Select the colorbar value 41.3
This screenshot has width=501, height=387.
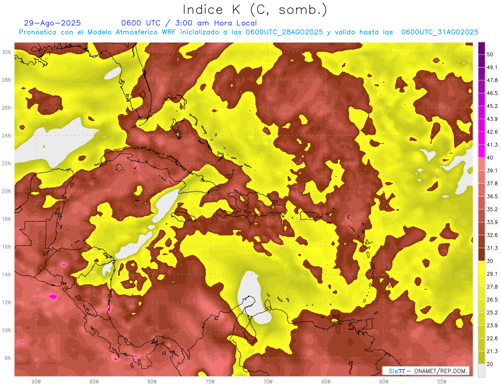[x=492, y=145]
